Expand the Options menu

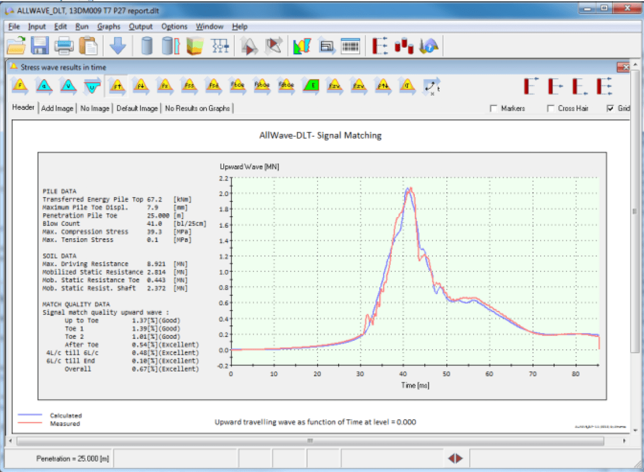pyautogui.click(x=174, y=26)
